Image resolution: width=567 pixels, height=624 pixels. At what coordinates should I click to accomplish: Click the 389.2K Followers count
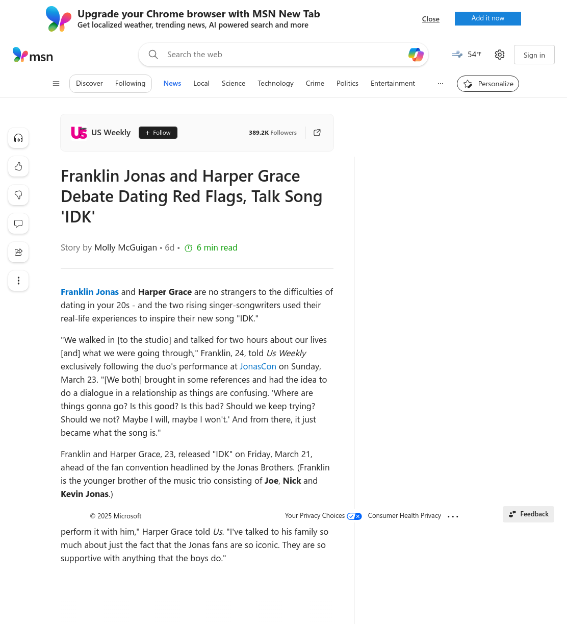[x=273, y=133]
